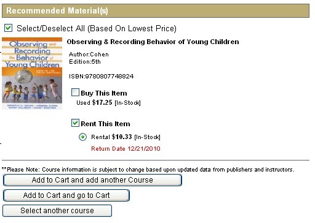Select the Rental $10.33 radio option

82,137
